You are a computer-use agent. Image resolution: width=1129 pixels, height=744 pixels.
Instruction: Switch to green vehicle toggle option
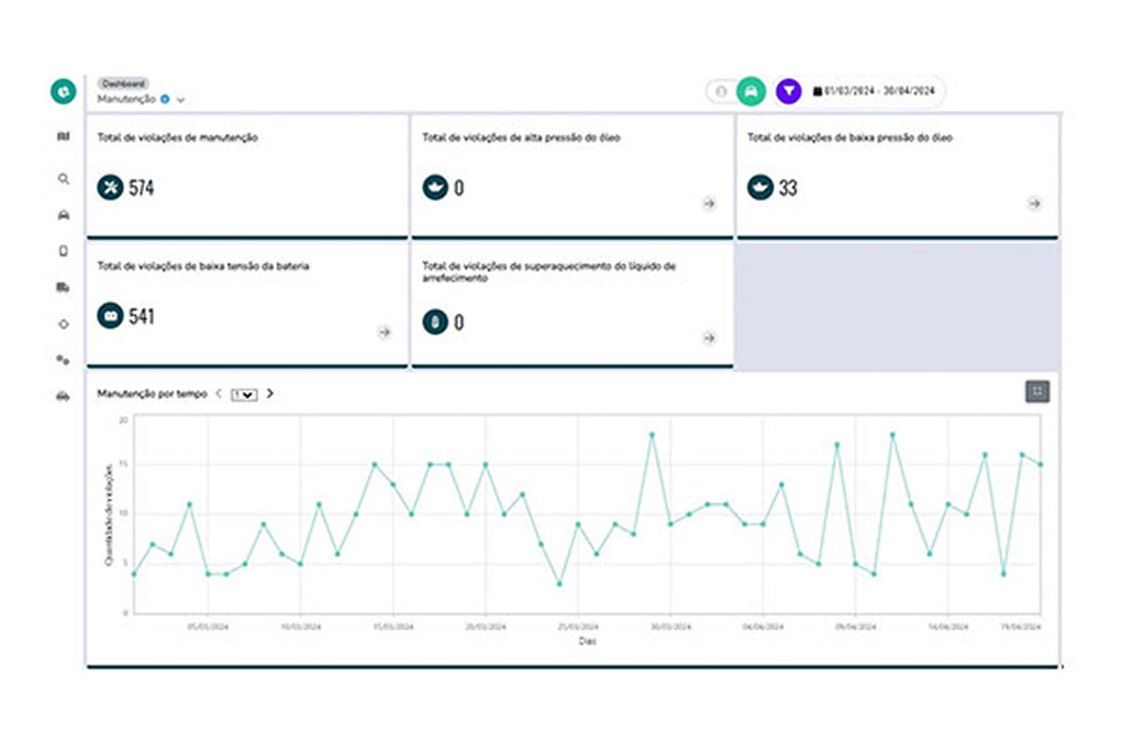tap(750, 92)
